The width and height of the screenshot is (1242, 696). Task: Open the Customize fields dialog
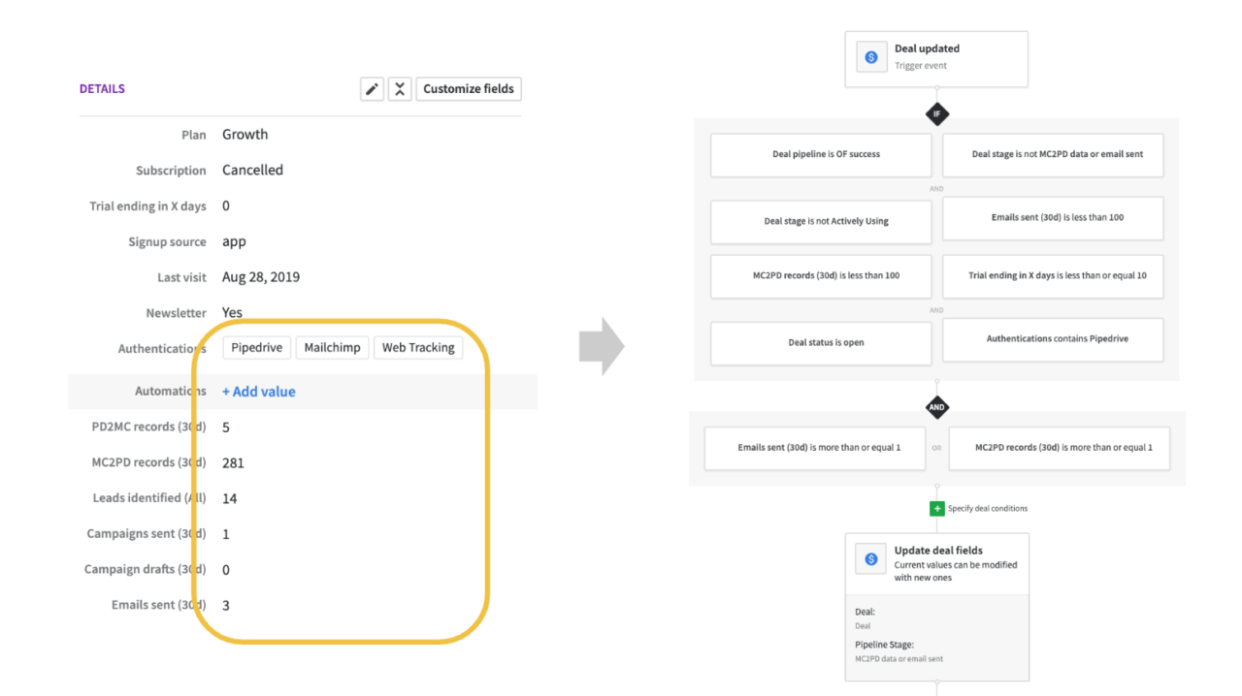coord(469,88)
